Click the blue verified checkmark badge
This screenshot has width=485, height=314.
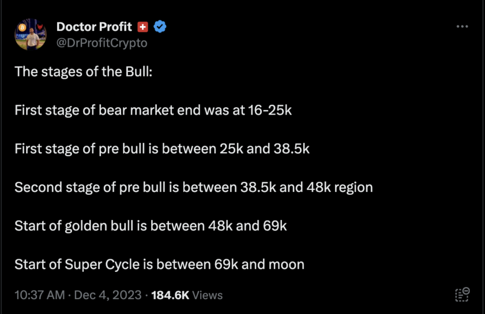[x=160, y=27]
